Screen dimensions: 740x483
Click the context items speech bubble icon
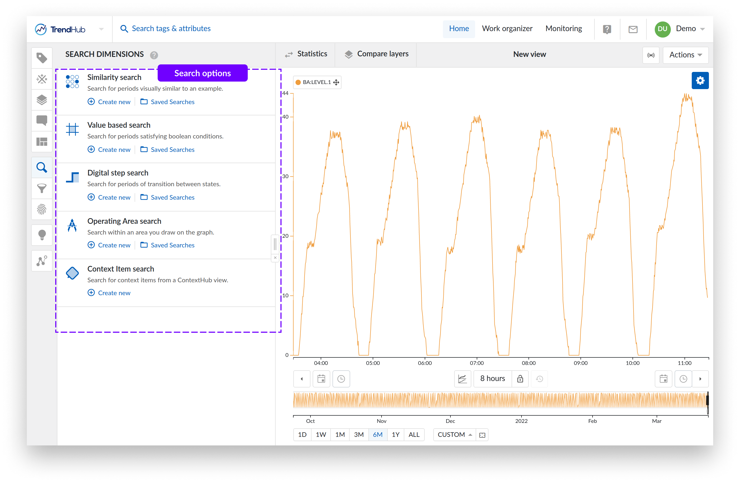(x=42, y=120)
